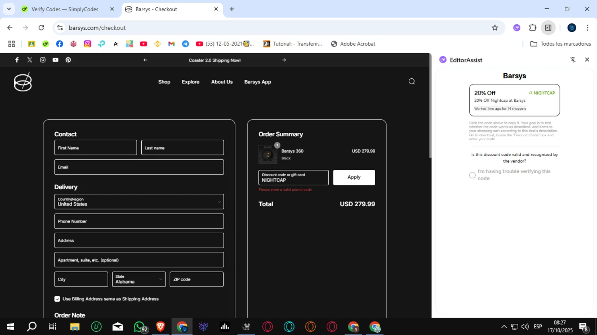Screen dimensions: 597x335
Task: Select 'I'm having trouble verifying' radio
Action: (x=472, y=175)
